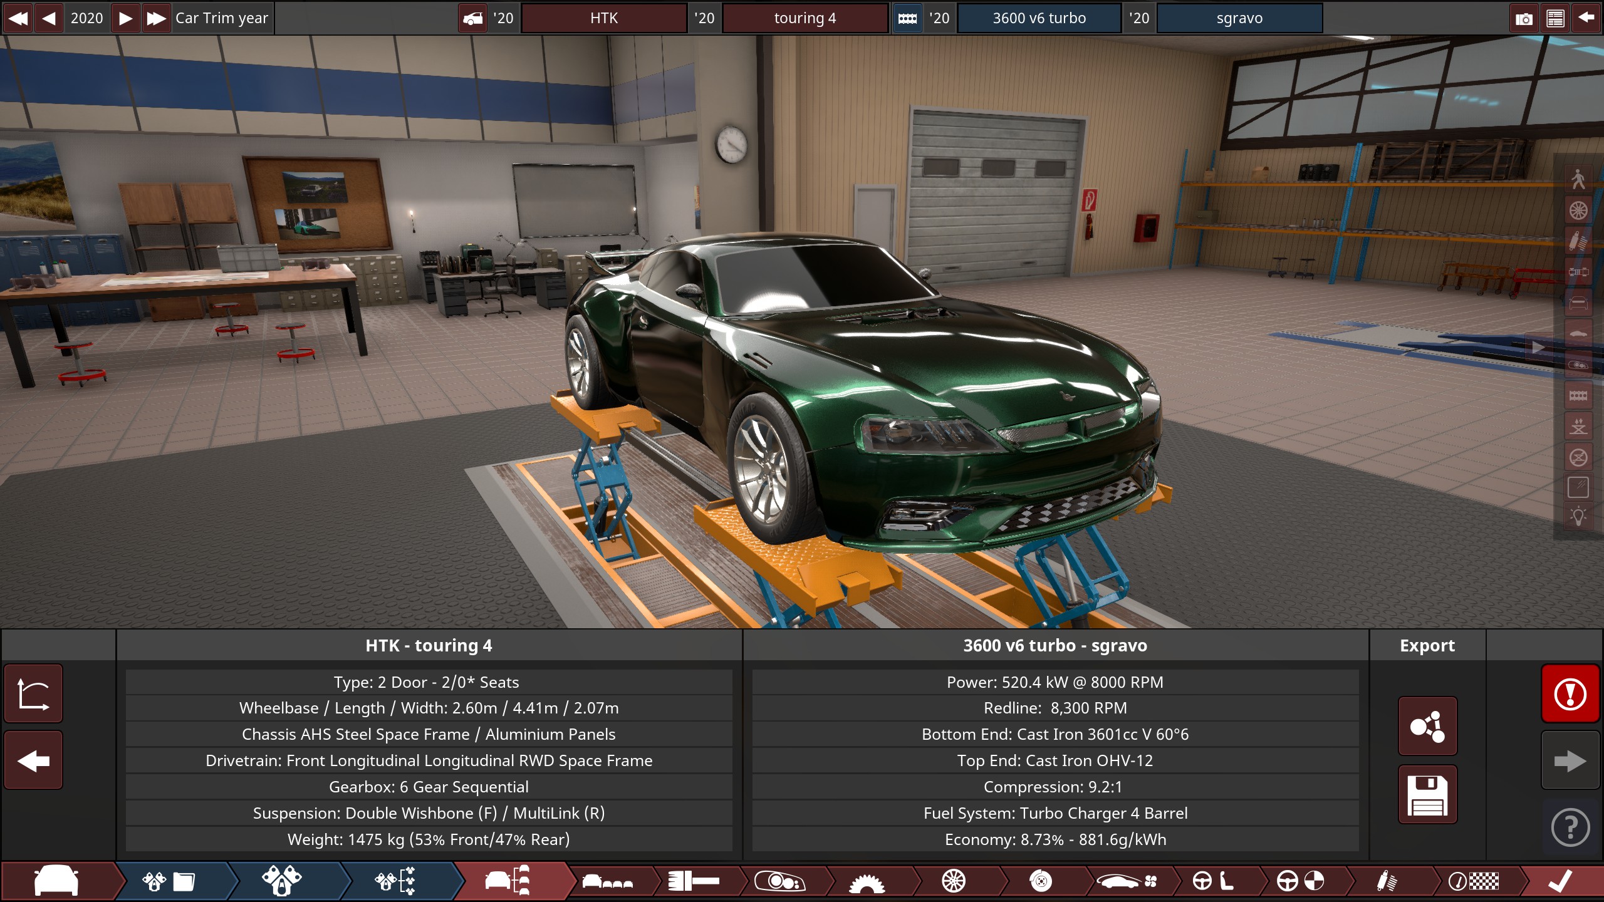Expand the side view panel arrow
Viewport: 1604px width, 902px height.
(x=1538, y=347)
